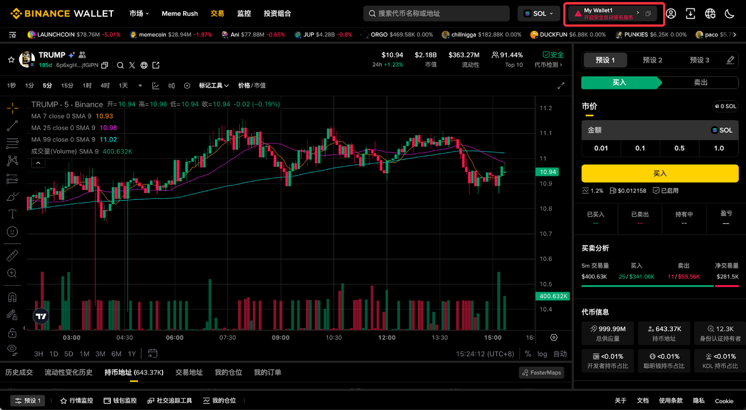The width and height of the screenshot is (746, 410).
Task: Toggle the log scale on chart
Action: tap(542, 354)
